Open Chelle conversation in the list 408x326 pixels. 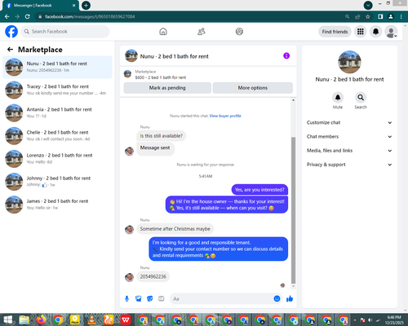coord(57,135)
